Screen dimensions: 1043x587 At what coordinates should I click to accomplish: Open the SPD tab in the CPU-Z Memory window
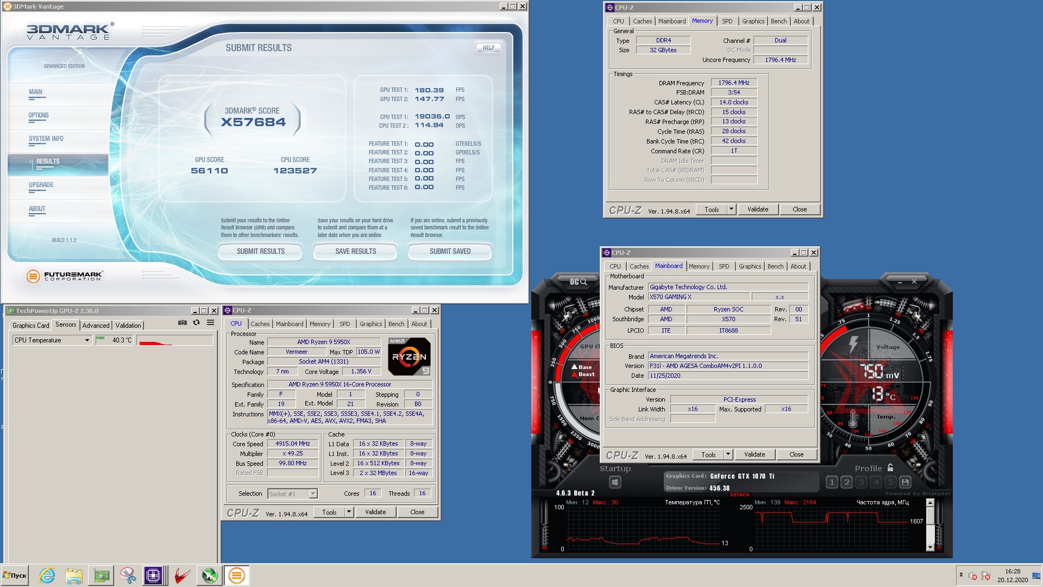[727, 21]
